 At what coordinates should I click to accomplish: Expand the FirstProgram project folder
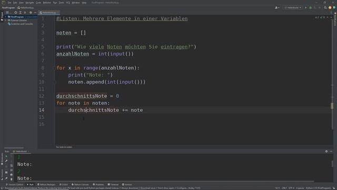[6, 16]
